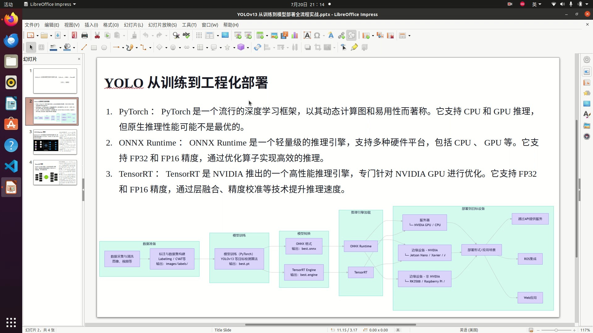Click the Spelling check abc icon
Screen dimensions: 593x333
click(186, 35)
